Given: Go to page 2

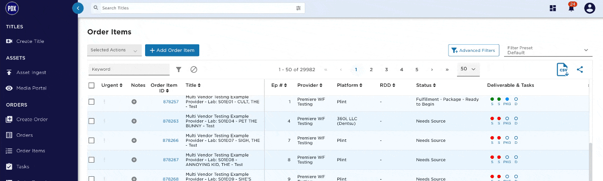Looking at the screenshot, I should [371, 69].
